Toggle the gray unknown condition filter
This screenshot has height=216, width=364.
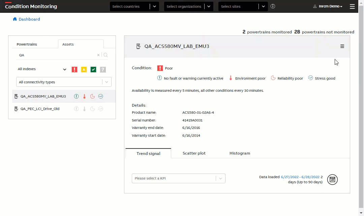[103, 69]
